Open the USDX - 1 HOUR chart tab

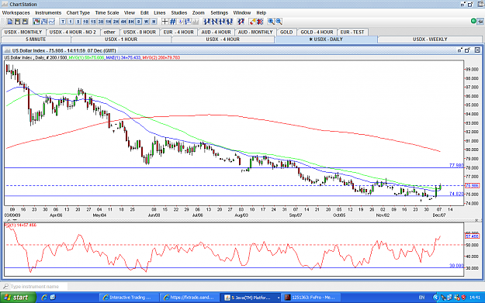click(121, 40)
